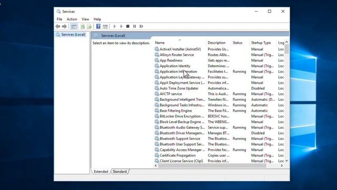Click the Pause Service icon
The height and width of the screenshot is (190, 337).
[135, 26]
